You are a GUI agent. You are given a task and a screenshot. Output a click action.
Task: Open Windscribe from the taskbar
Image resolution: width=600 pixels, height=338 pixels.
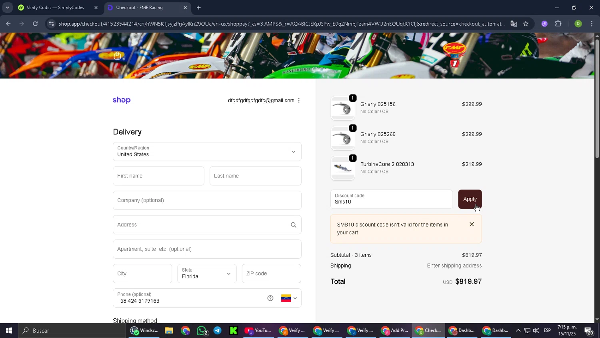coord(145,330)
